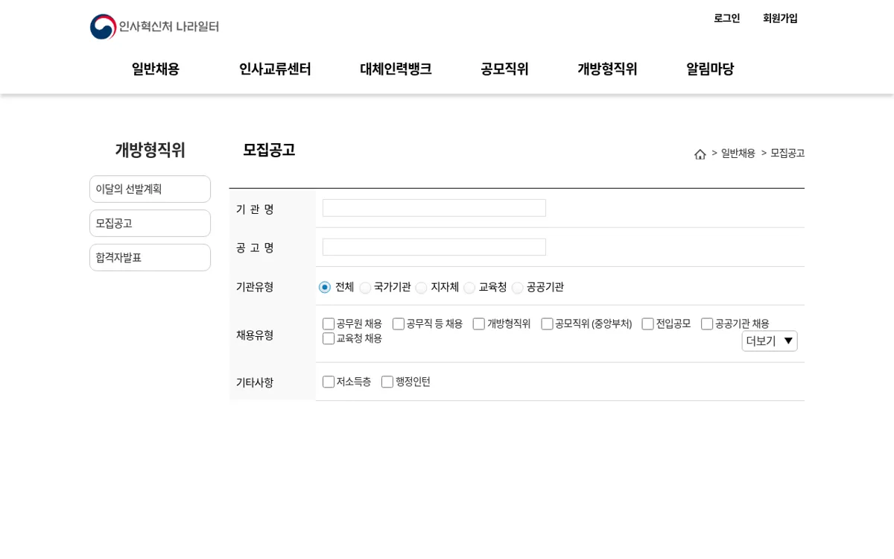Open the 일반채용 menu

click(156, 69)
